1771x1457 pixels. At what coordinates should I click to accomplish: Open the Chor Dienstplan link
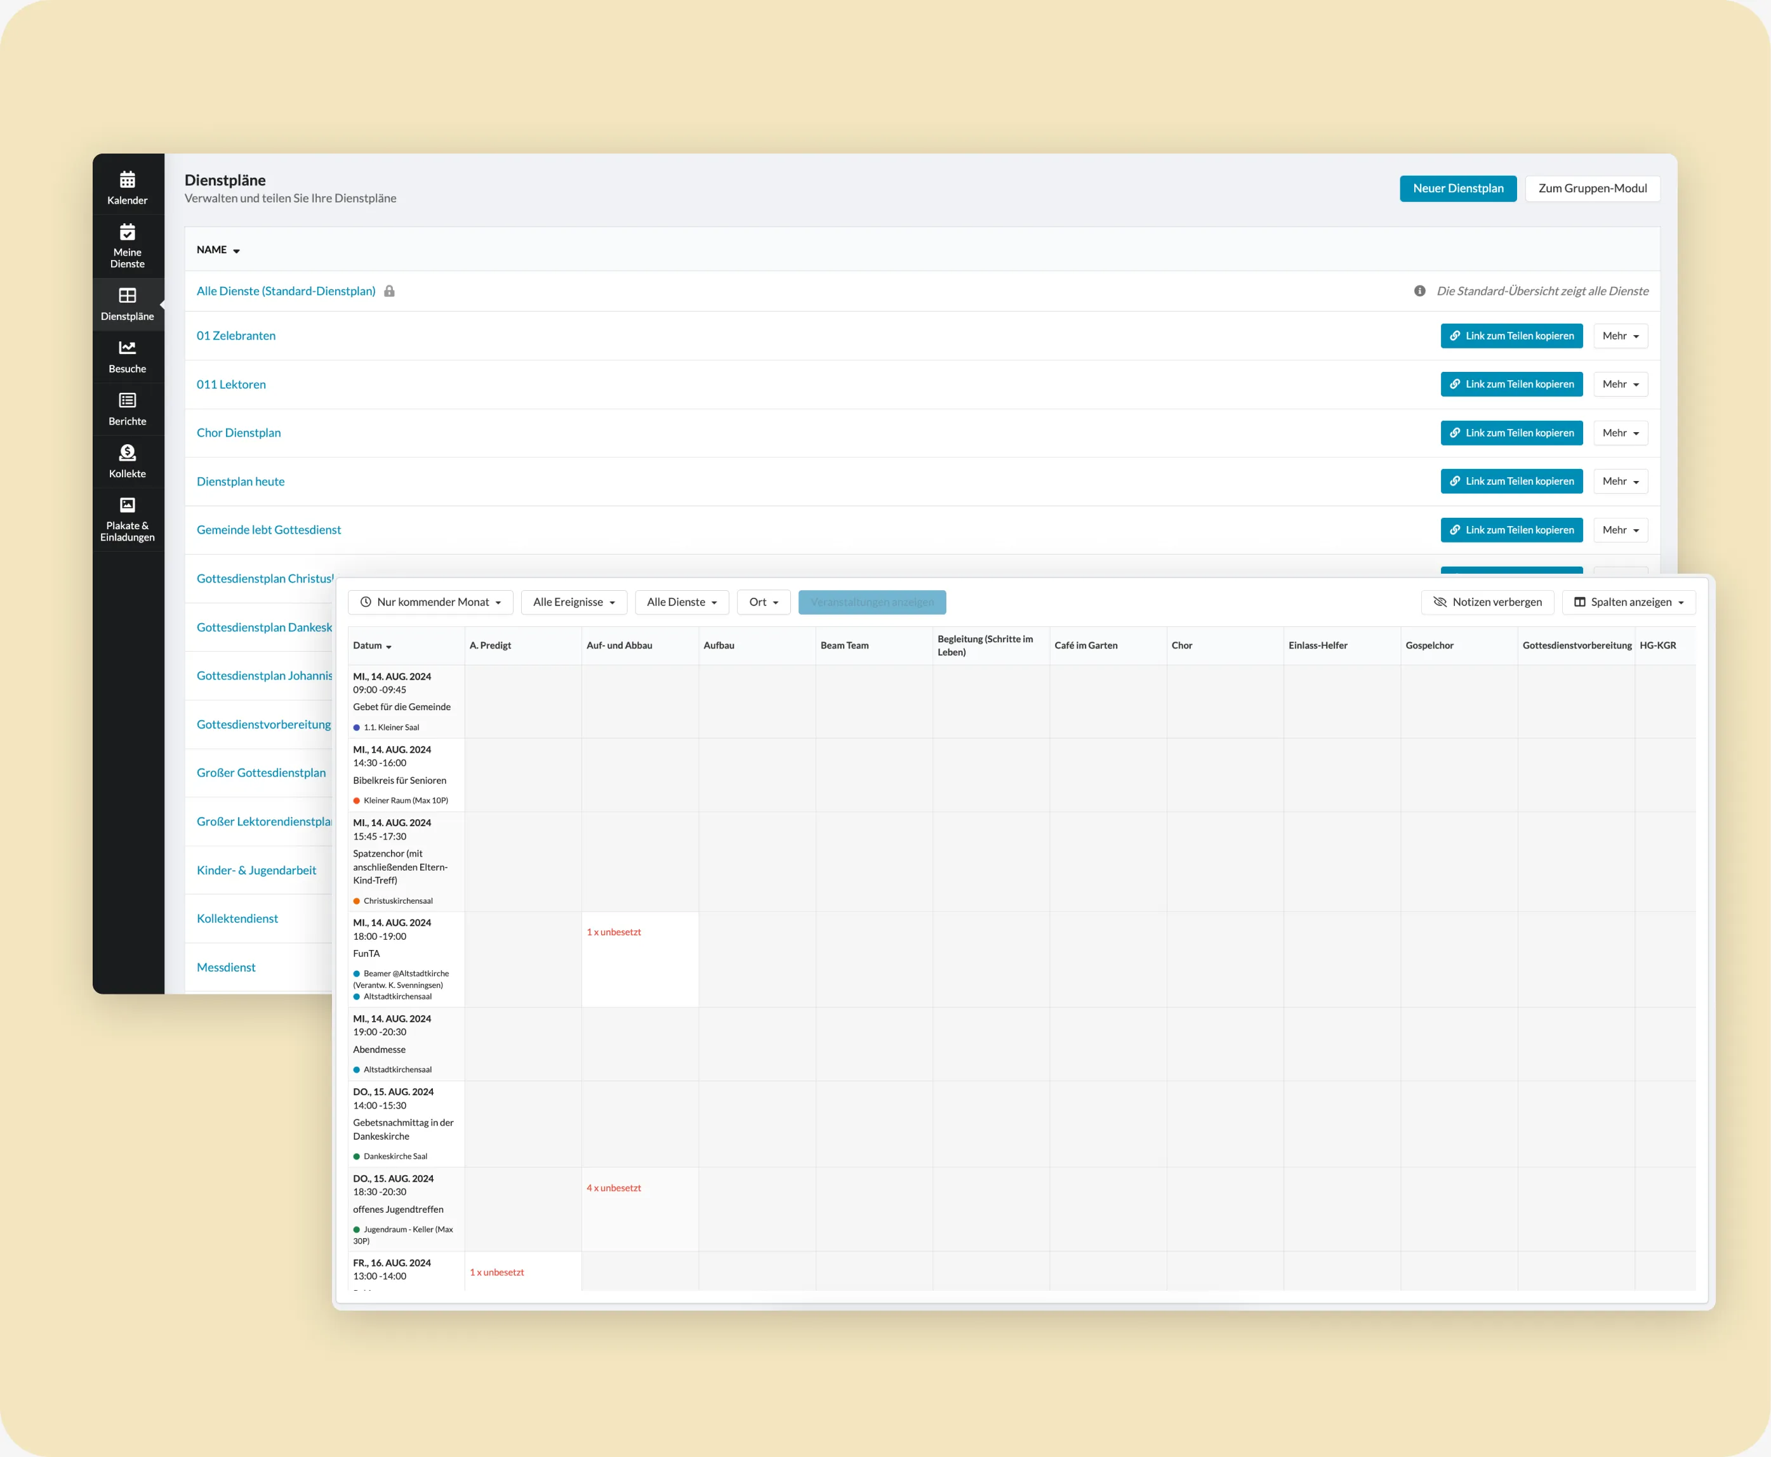click(x=239, y=433)
